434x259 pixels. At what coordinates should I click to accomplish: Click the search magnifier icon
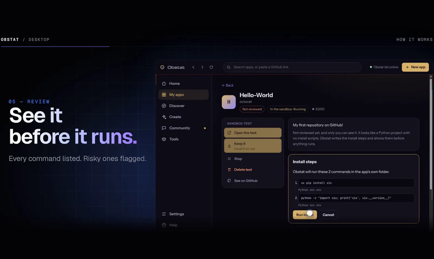[x=229, y=67]
